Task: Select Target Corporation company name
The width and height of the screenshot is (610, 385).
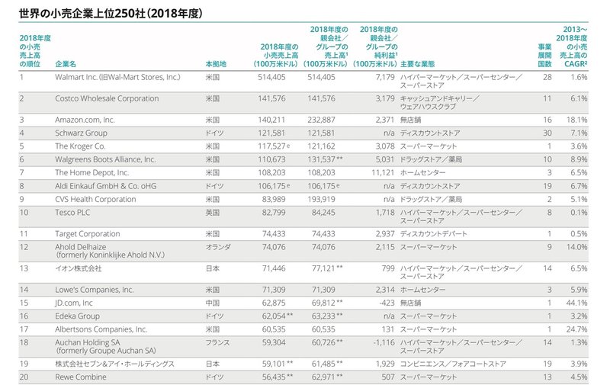Action: coord(87,234)
